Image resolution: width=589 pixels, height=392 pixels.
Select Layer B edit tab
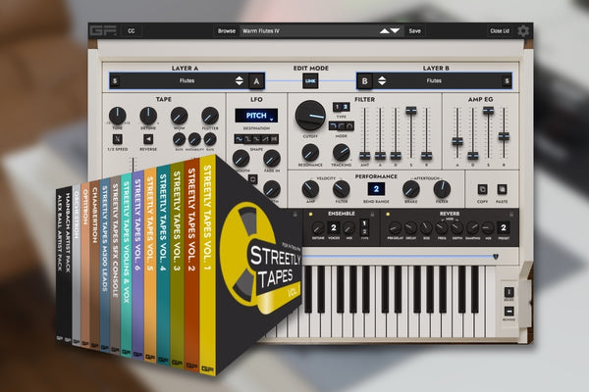click(365, 80)
